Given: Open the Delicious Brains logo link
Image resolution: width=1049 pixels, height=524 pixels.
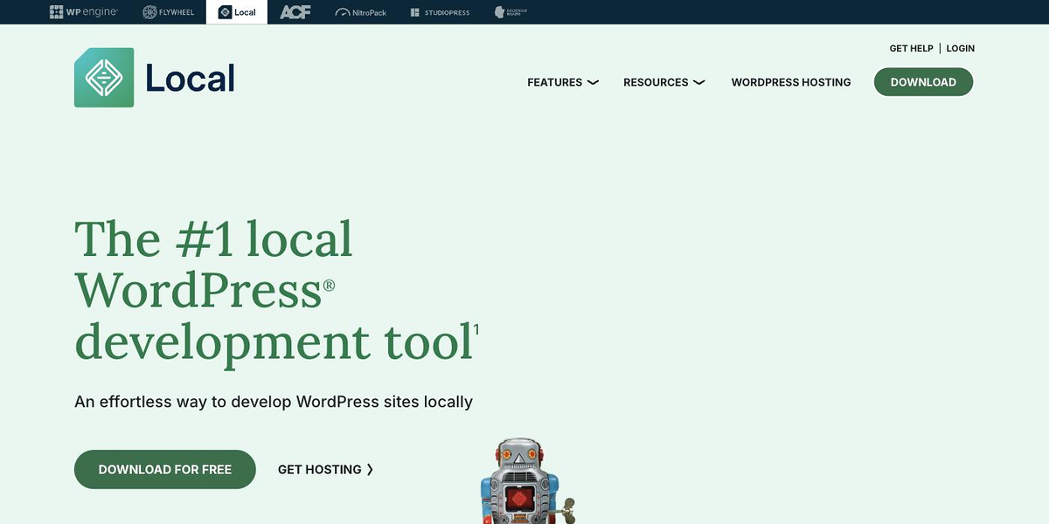Looking at the screenshot, I should pos(511,12).
